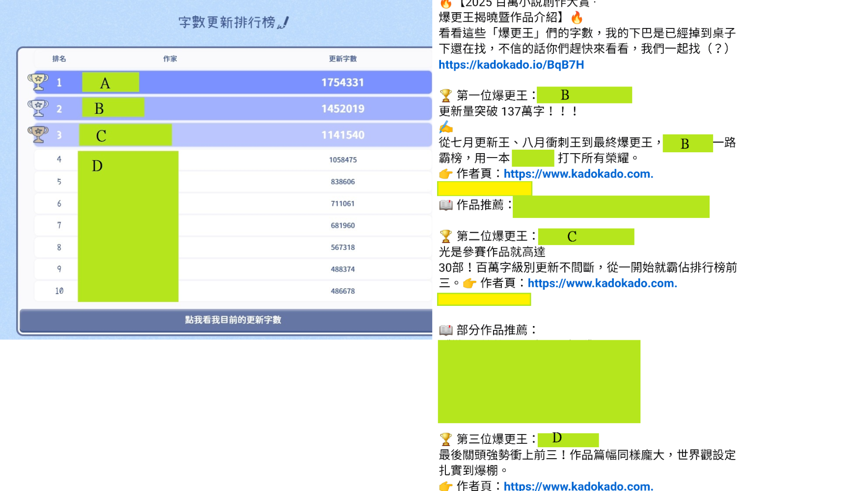This screenshot has height=491, width=854.
Task: Click the trophy emoji before 第三位爆更王
Action: [x=445, y=439]
